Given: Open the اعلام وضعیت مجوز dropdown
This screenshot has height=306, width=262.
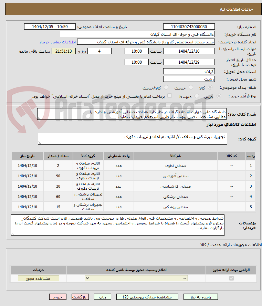Looking at the screenshot, I should coord(136,278).
